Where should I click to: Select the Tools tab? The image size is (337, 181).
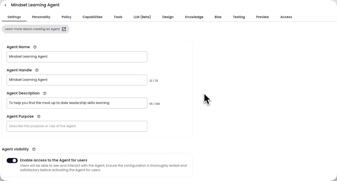point(118,17)
